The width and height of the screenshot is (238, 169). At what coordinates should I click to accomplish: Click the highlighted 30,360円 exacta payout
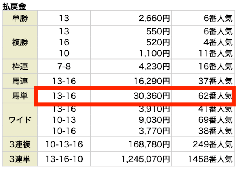(151, 96)
